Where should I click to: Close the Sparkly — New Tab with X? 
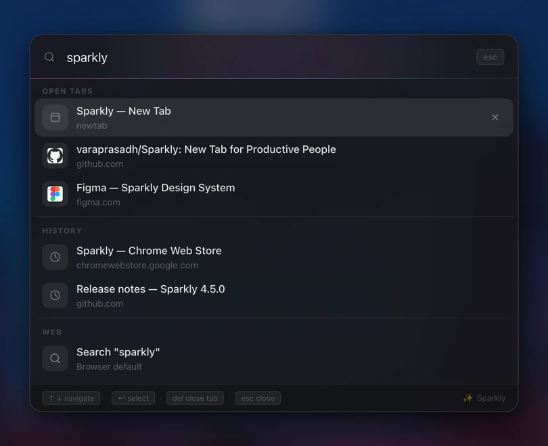coord(495,118)
